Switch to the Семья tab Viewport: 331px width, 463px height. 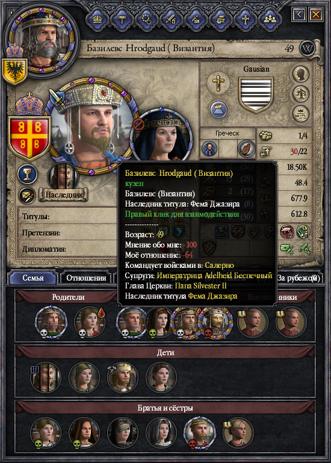[32, 278]
